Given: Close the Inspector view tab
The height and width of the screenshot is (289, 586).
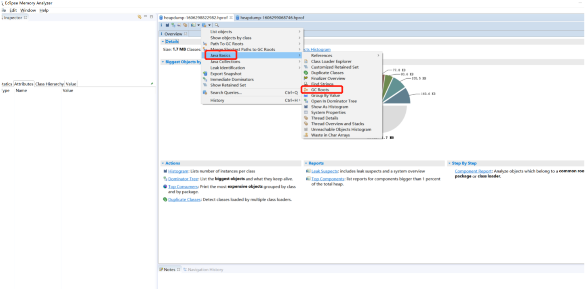Looking at the screenshot, I should point(25,18).
